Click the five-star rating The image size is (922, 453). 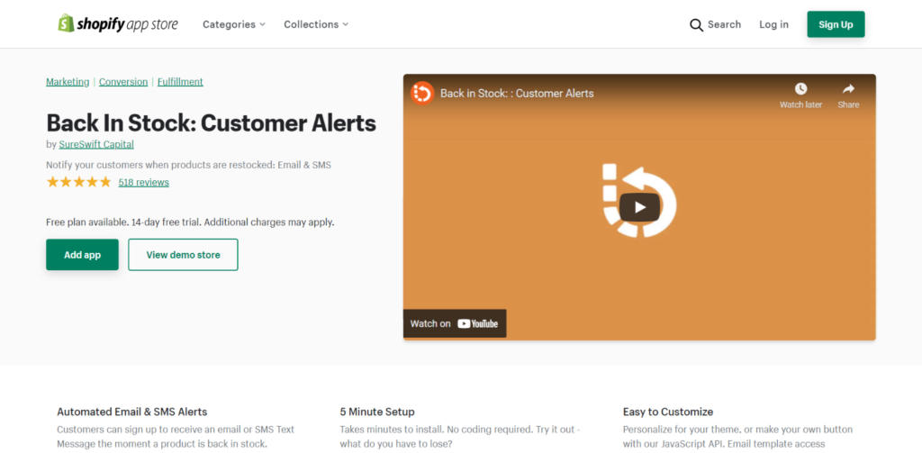[x=79, y=183]
